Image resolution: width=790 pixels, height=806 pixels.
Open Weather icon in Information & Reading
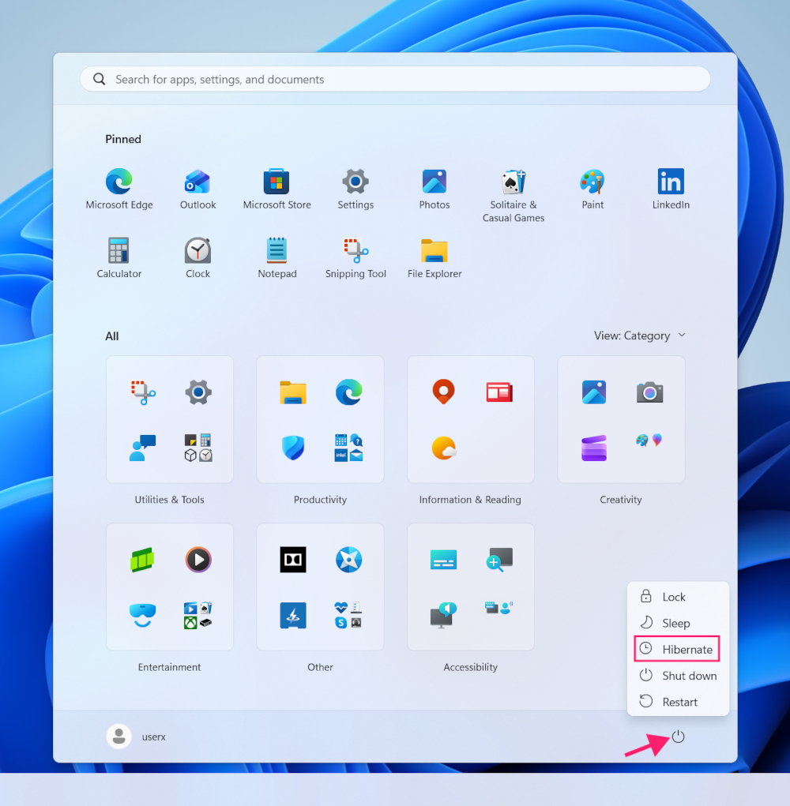(443, 448)
